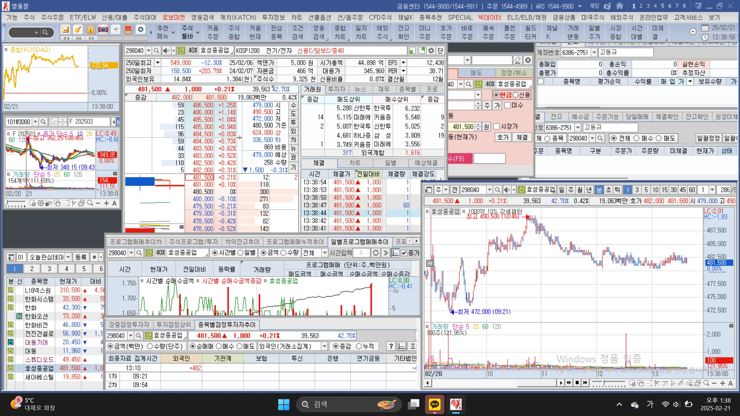Screen dimensions: 740x416
Task: Click the 호가 button in order panel
Action: coord(503,137)
